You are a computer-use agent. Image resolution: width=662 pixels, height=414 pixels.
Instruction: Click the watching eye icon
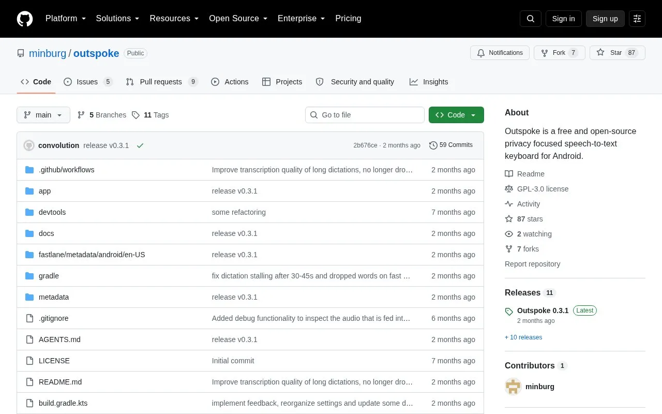coord(509,234)
